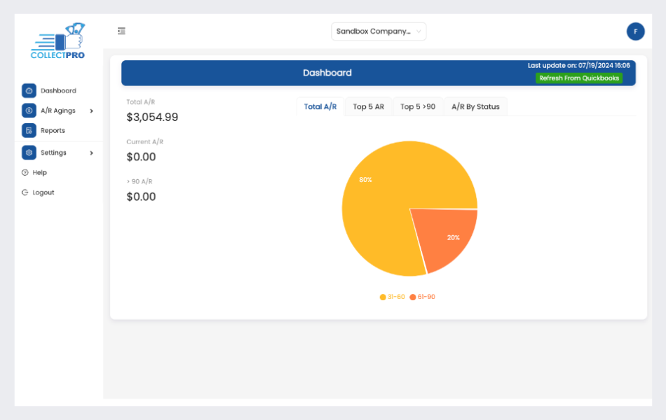The width and height of the screenshot is (666, 420).
Task: Click the Dashboard icon in sidebar
Action: (x=29, y=91)
